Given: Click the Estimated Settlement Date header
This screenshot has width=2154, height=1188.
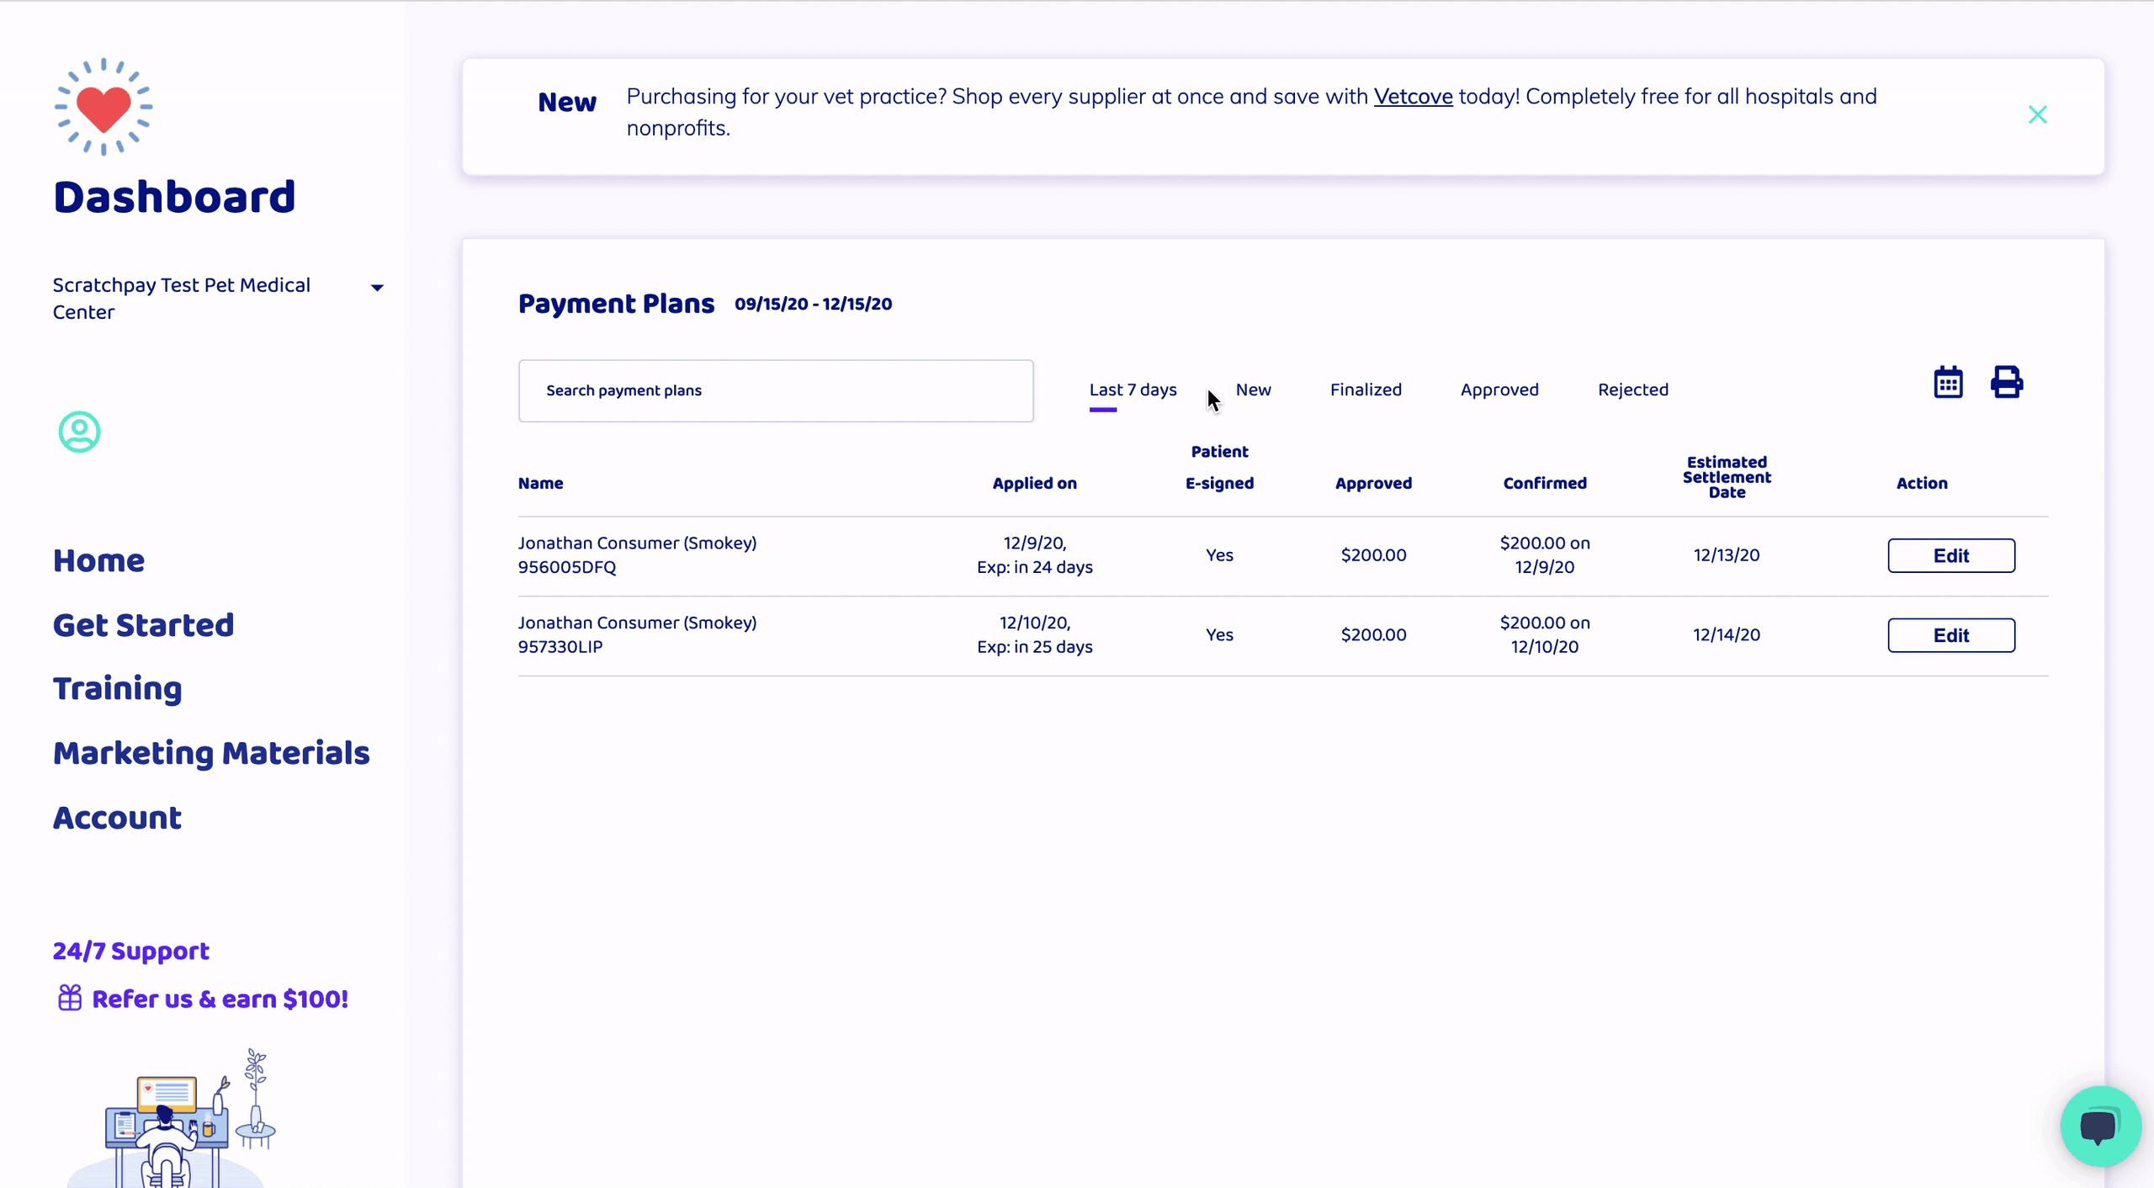Looking at the screenshot, I should [x=1727, y=477].
